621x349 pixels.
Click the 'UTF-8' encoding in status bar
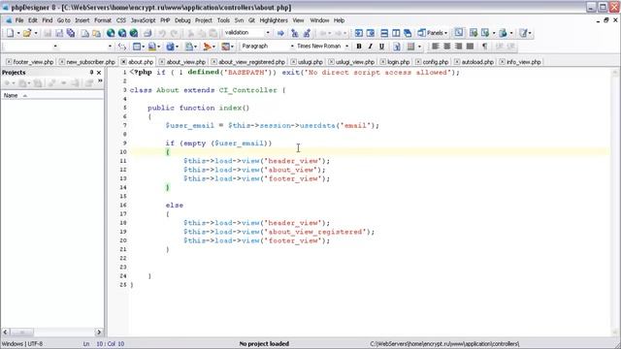(x=35, y=344)
